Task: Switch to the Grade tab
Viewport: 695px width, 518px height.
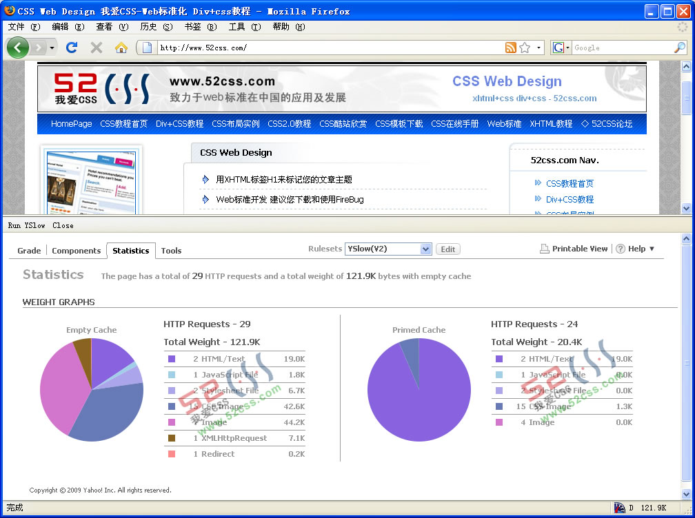Action: [29, 251]
